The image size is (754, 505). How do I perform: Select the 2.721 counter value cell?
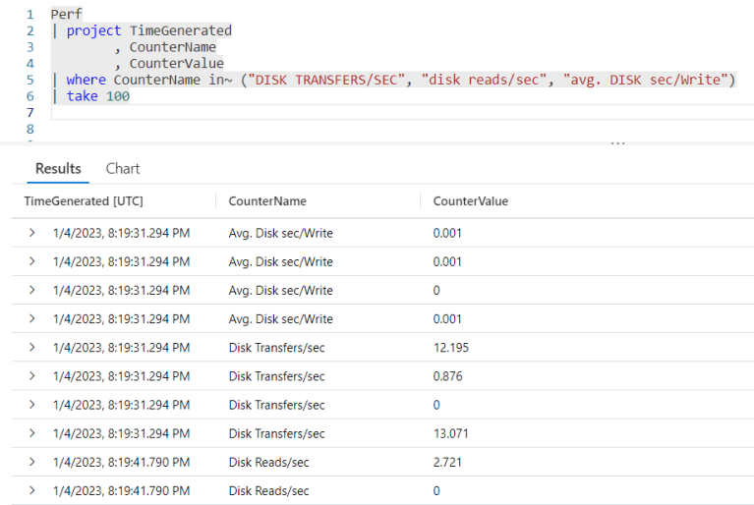(447, 462)
